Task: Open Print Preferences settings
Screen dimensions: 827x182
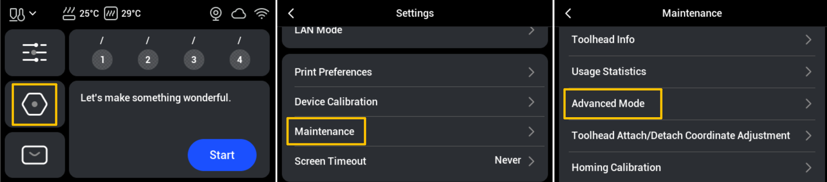Action: click(x=414, y=72)
